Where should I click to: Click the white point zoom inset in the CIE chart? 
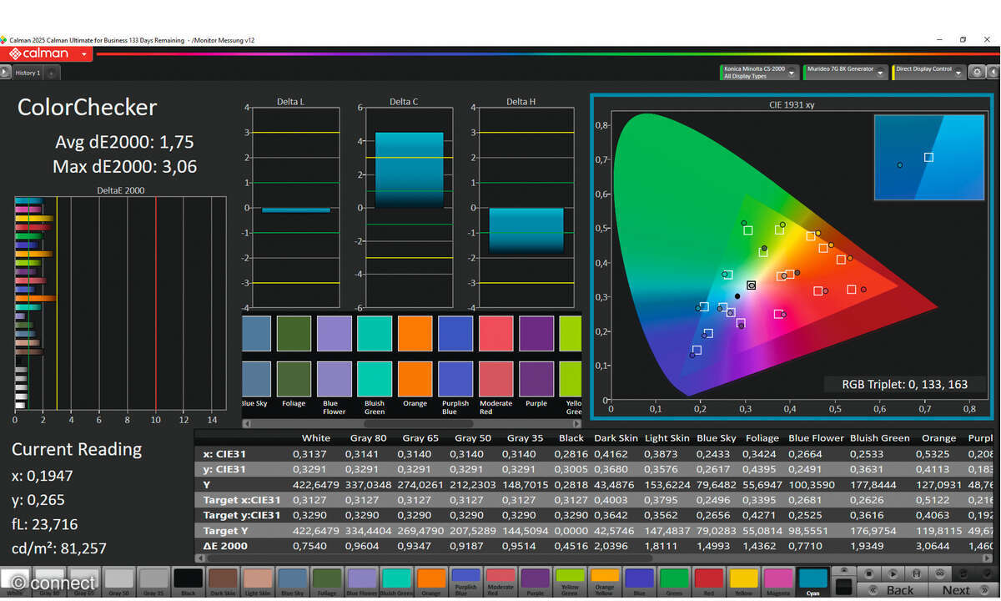[929, 159]
